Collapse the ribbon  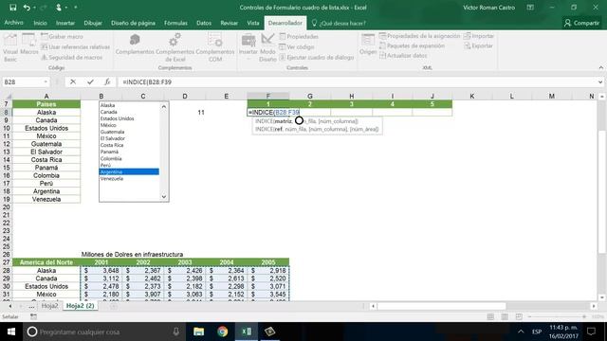(x=600, y=67)
